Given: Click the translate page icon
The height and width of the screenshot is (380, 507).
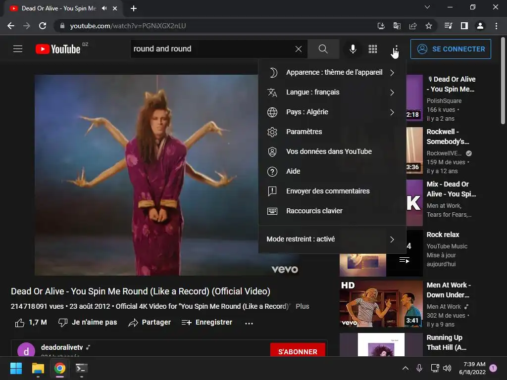Looking at the screenshot, I should (x=397, y=26).
